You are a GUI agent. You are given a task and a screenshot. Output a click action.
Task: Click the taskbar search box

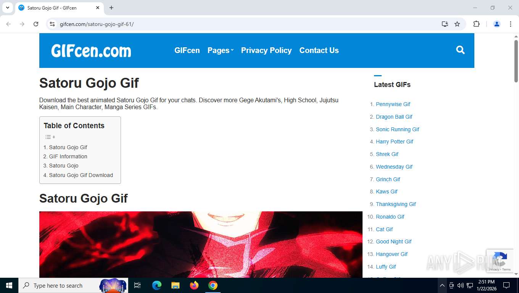coord(73,285)
